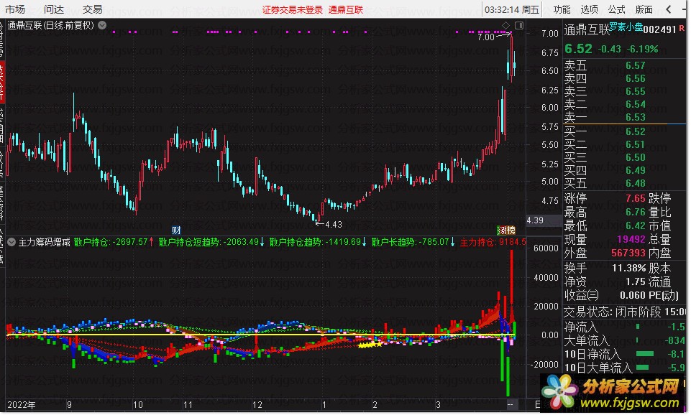Open the 问达 menu
Viewport: 691px width, 415px height.
pos(54,9)
